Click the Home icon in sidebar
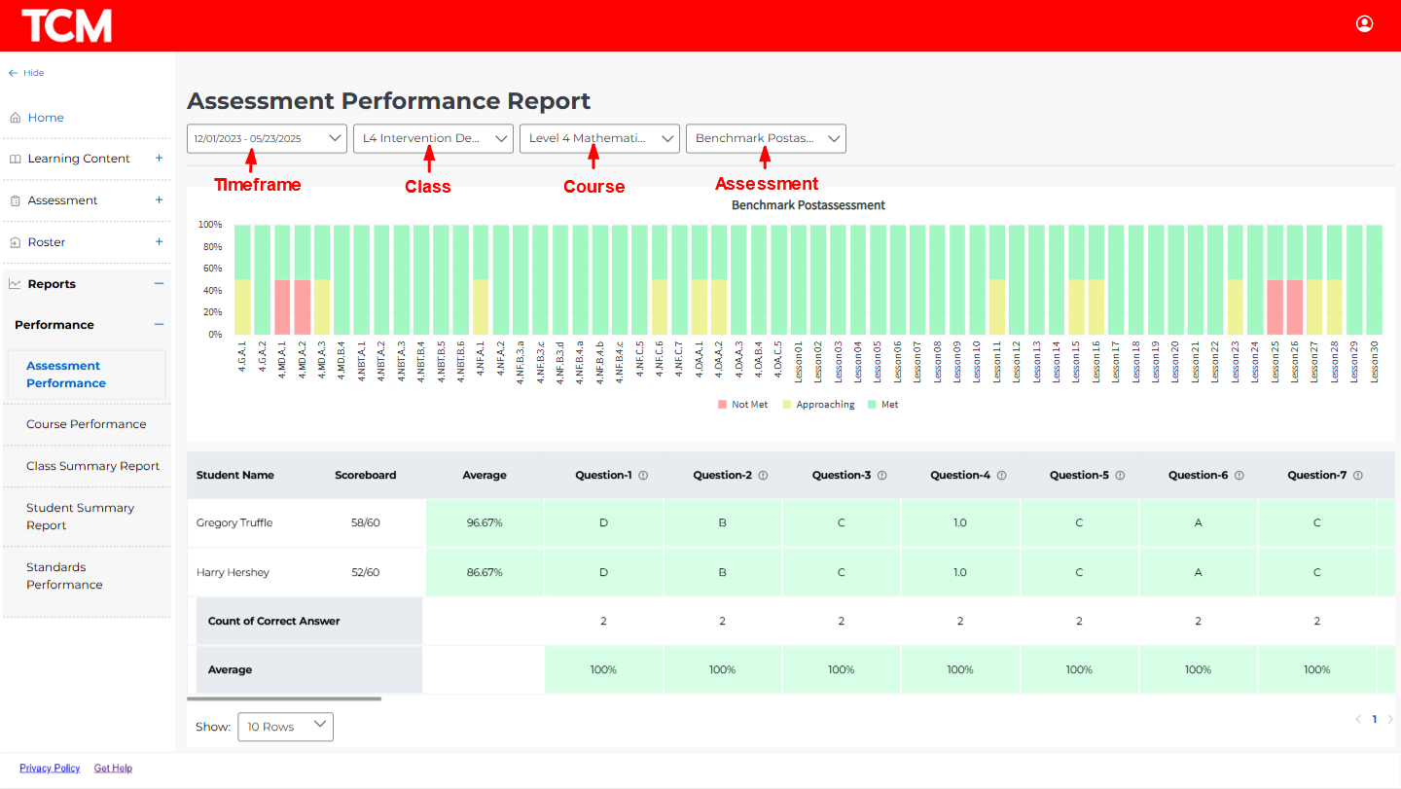 tap(16, 118)
